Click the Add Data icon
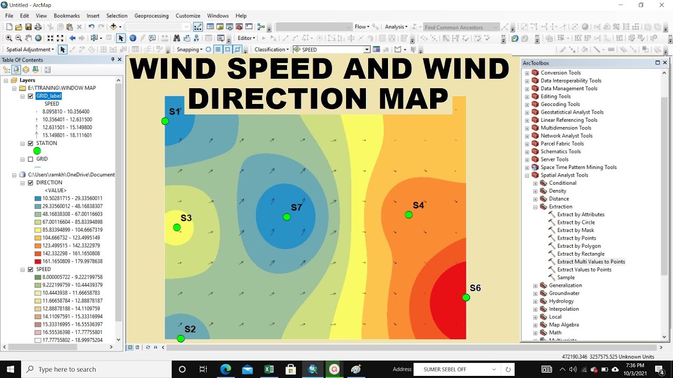 point(113,27)
